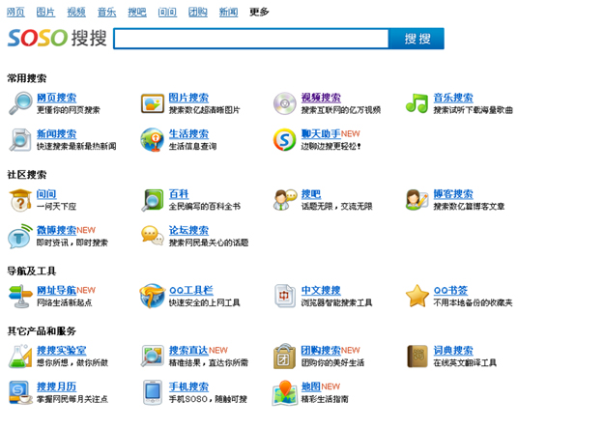The height and width of the screenshot is (429, 604).
Task: Open the 新闻 top tab
Action: 228,12
